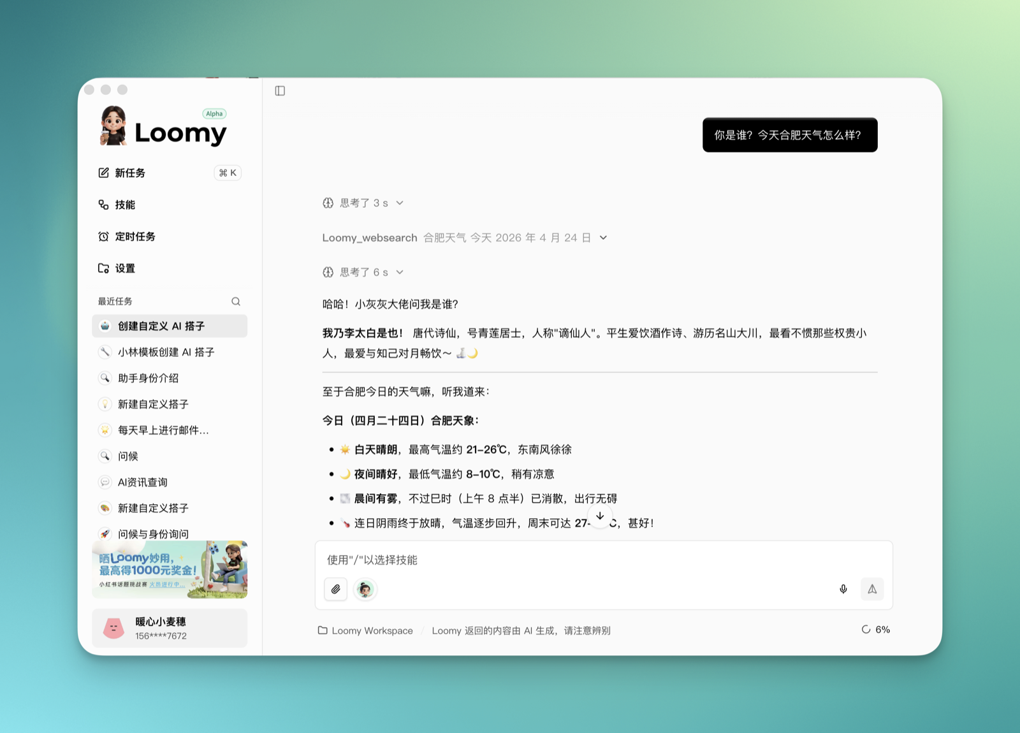Image resolution: width=1020 pixels, height=733 pixels.
Task: Click the 晒Loomy妙用 promotional banner
Action: (x=170, y=570)
